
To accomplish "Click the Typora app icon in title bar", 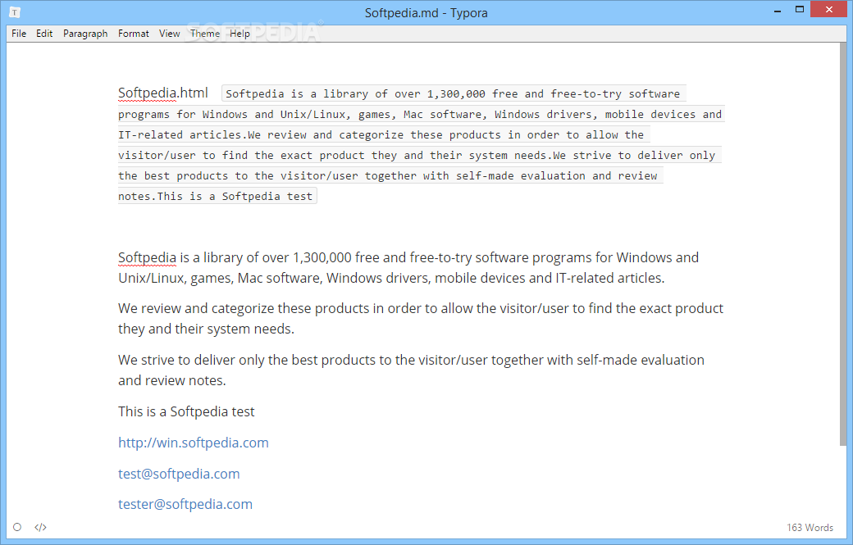I will tap(15, 12).
